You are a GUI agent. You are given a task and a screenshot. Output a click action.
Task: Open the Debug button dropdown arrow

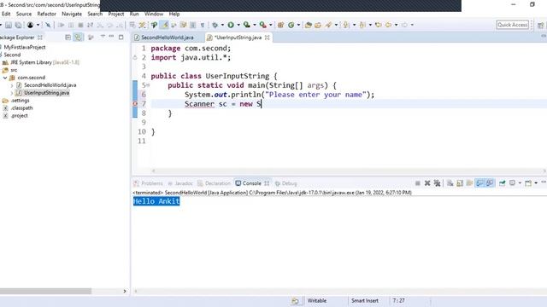tap(222, 25)
